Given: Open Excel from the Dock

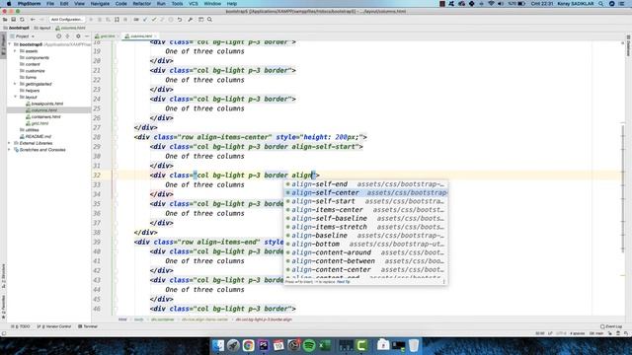Looking at the screenshot, I should (x=325, y=345).
